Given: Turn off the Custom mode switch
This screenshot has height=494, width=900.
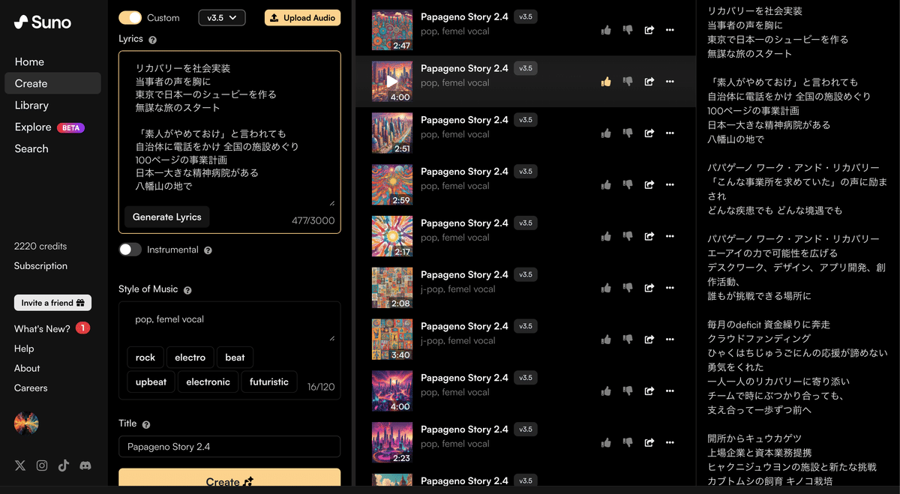Looking at the screenshot, I should 130,17.
